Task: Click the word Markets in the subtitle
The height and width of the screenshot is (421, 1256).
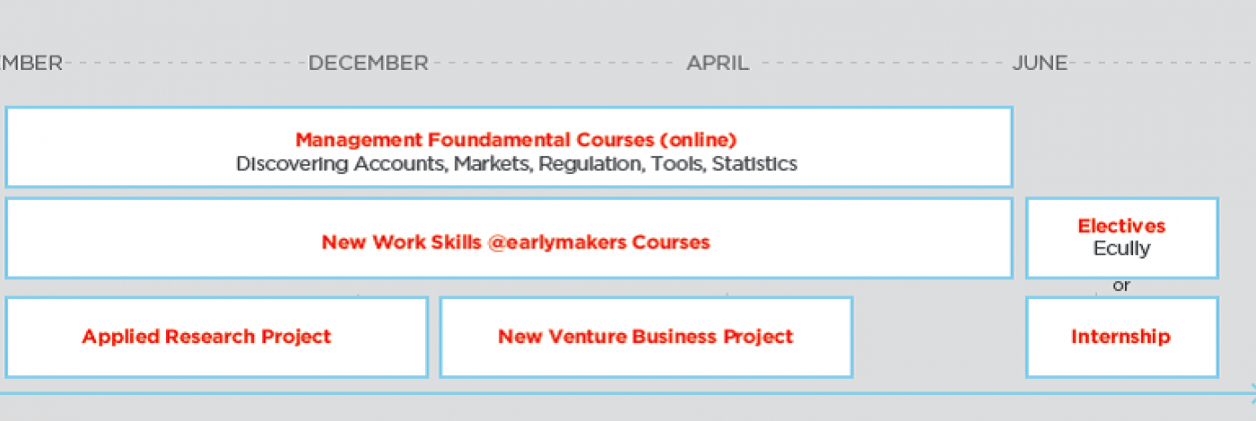Action: click(x=492, y=164)
